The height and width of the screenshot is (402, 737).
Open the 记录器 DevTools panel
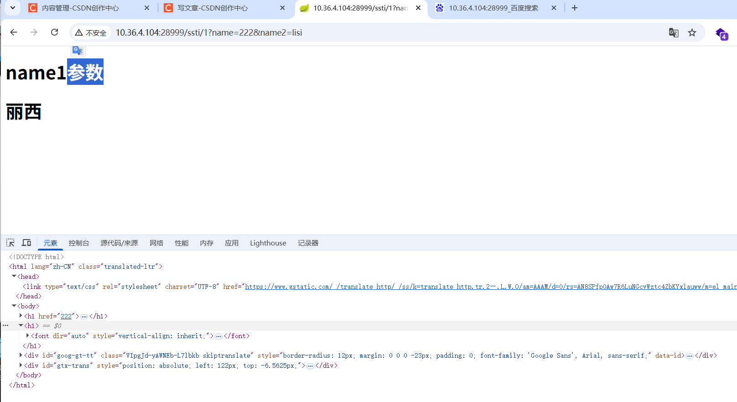click(308, 243)
